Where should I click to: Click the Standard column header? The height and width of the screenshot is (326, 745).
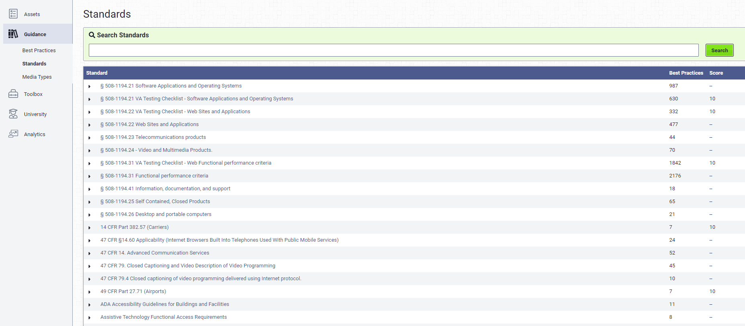(97, 73)
